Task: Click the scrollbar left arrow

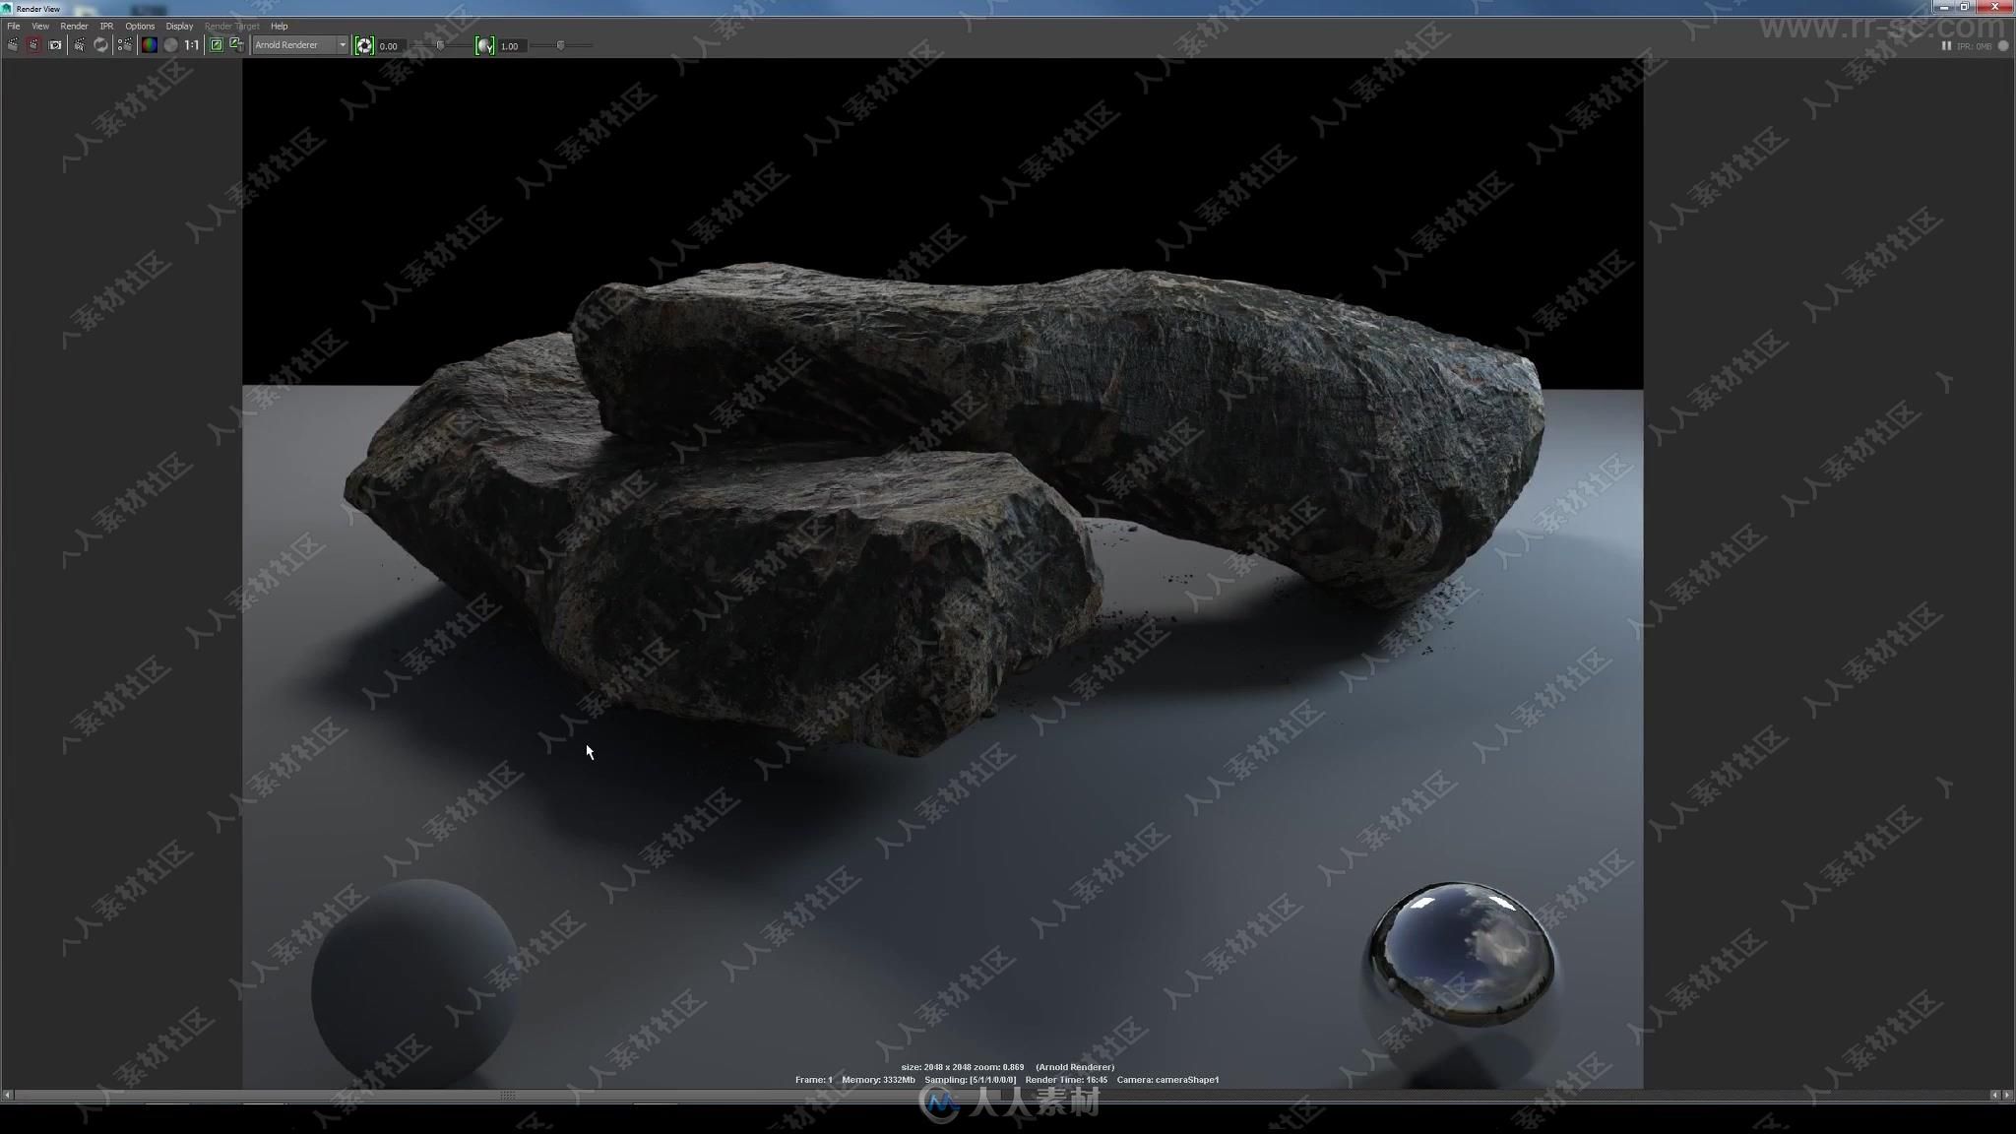Action: click(7, 1095)
